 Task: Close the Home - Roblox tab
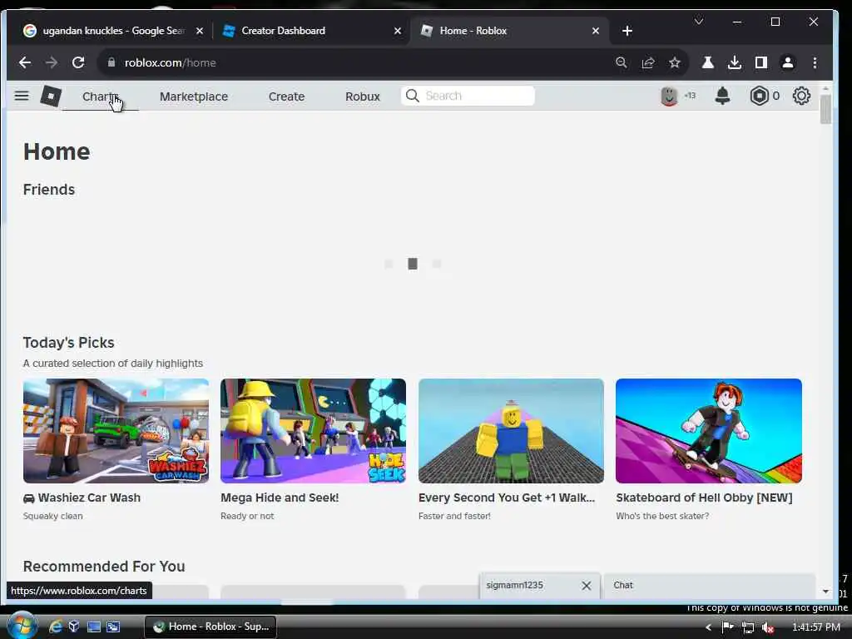[596, 31]
